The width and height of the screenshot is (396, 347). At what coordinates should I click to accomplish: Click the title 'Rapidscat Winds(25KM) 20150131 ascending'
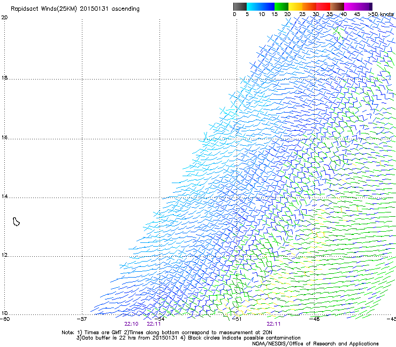(75, 9)
